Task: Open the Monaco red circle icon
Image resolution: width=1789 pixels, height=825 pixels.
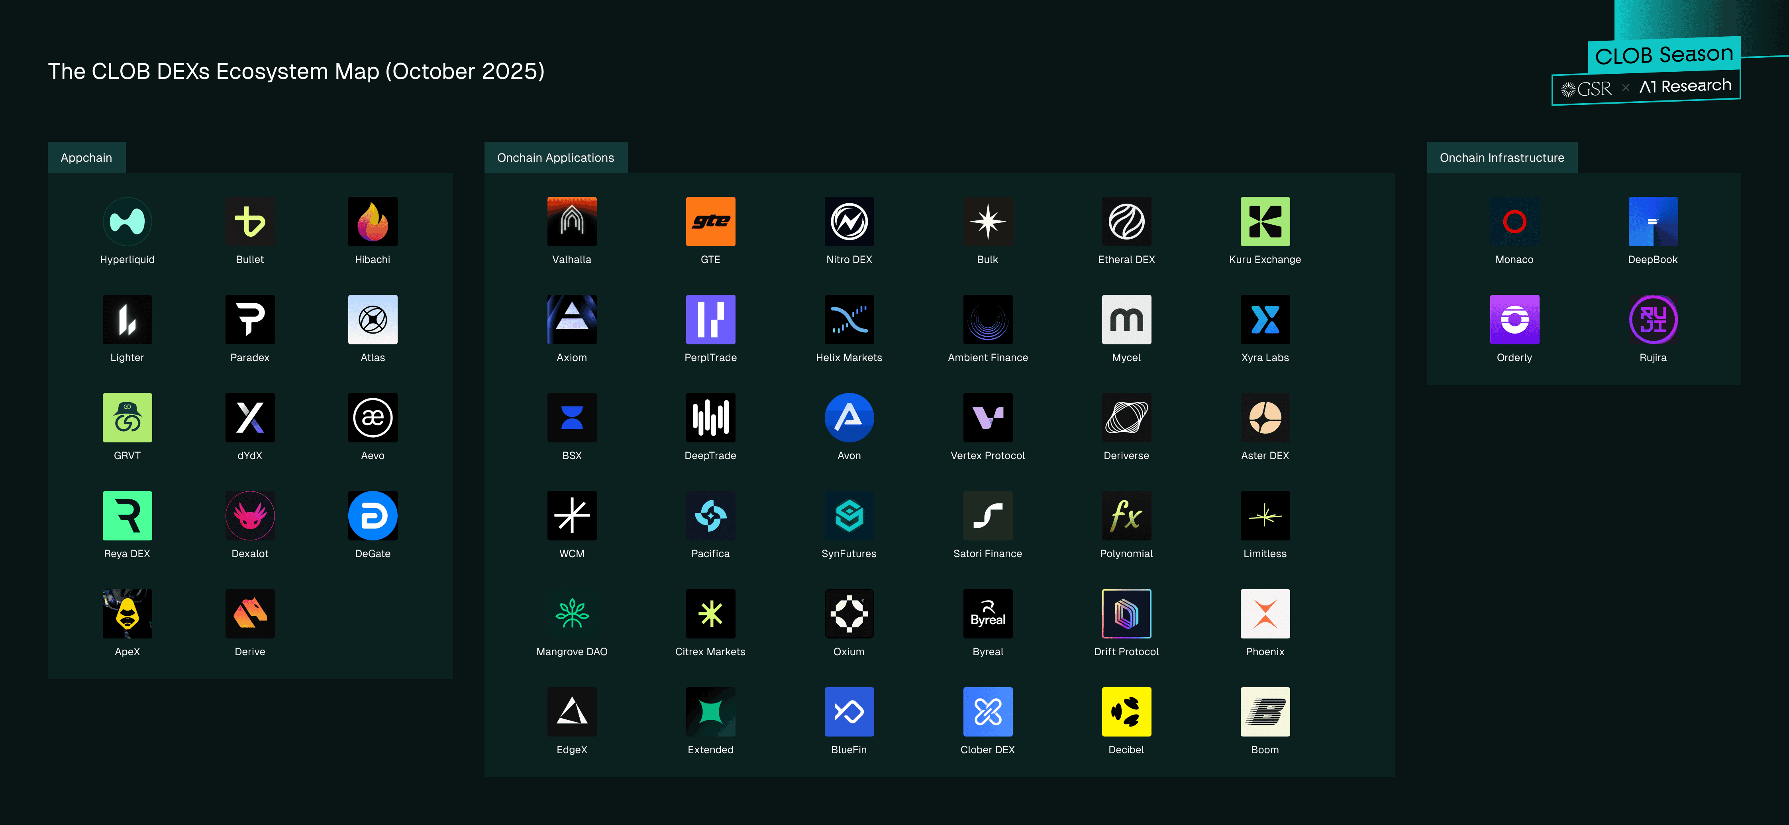Action: (x=1514, y=222)
